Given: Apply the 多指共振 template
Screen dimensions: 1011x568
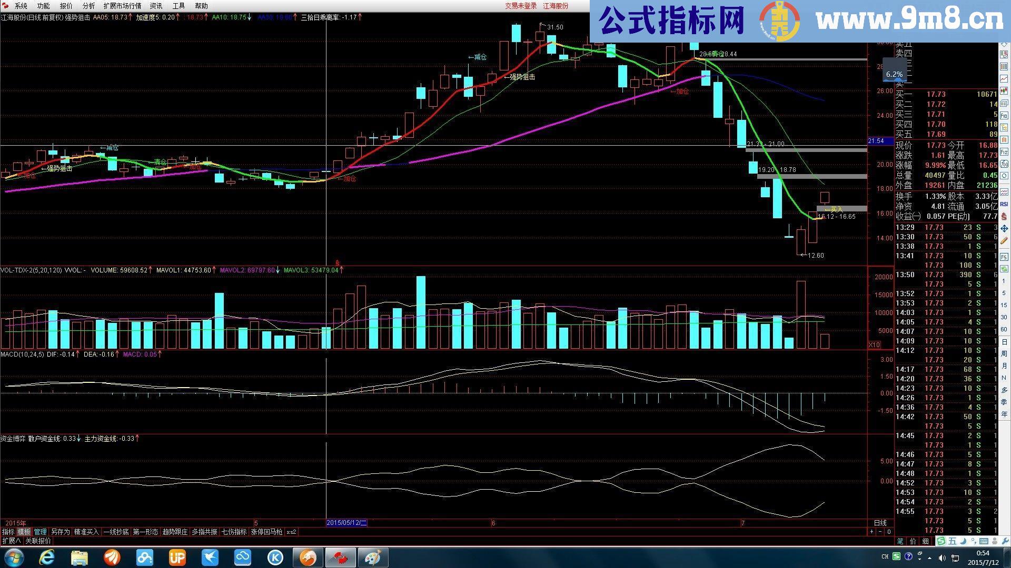Looking at the screenshot, I should coord(204,532).
